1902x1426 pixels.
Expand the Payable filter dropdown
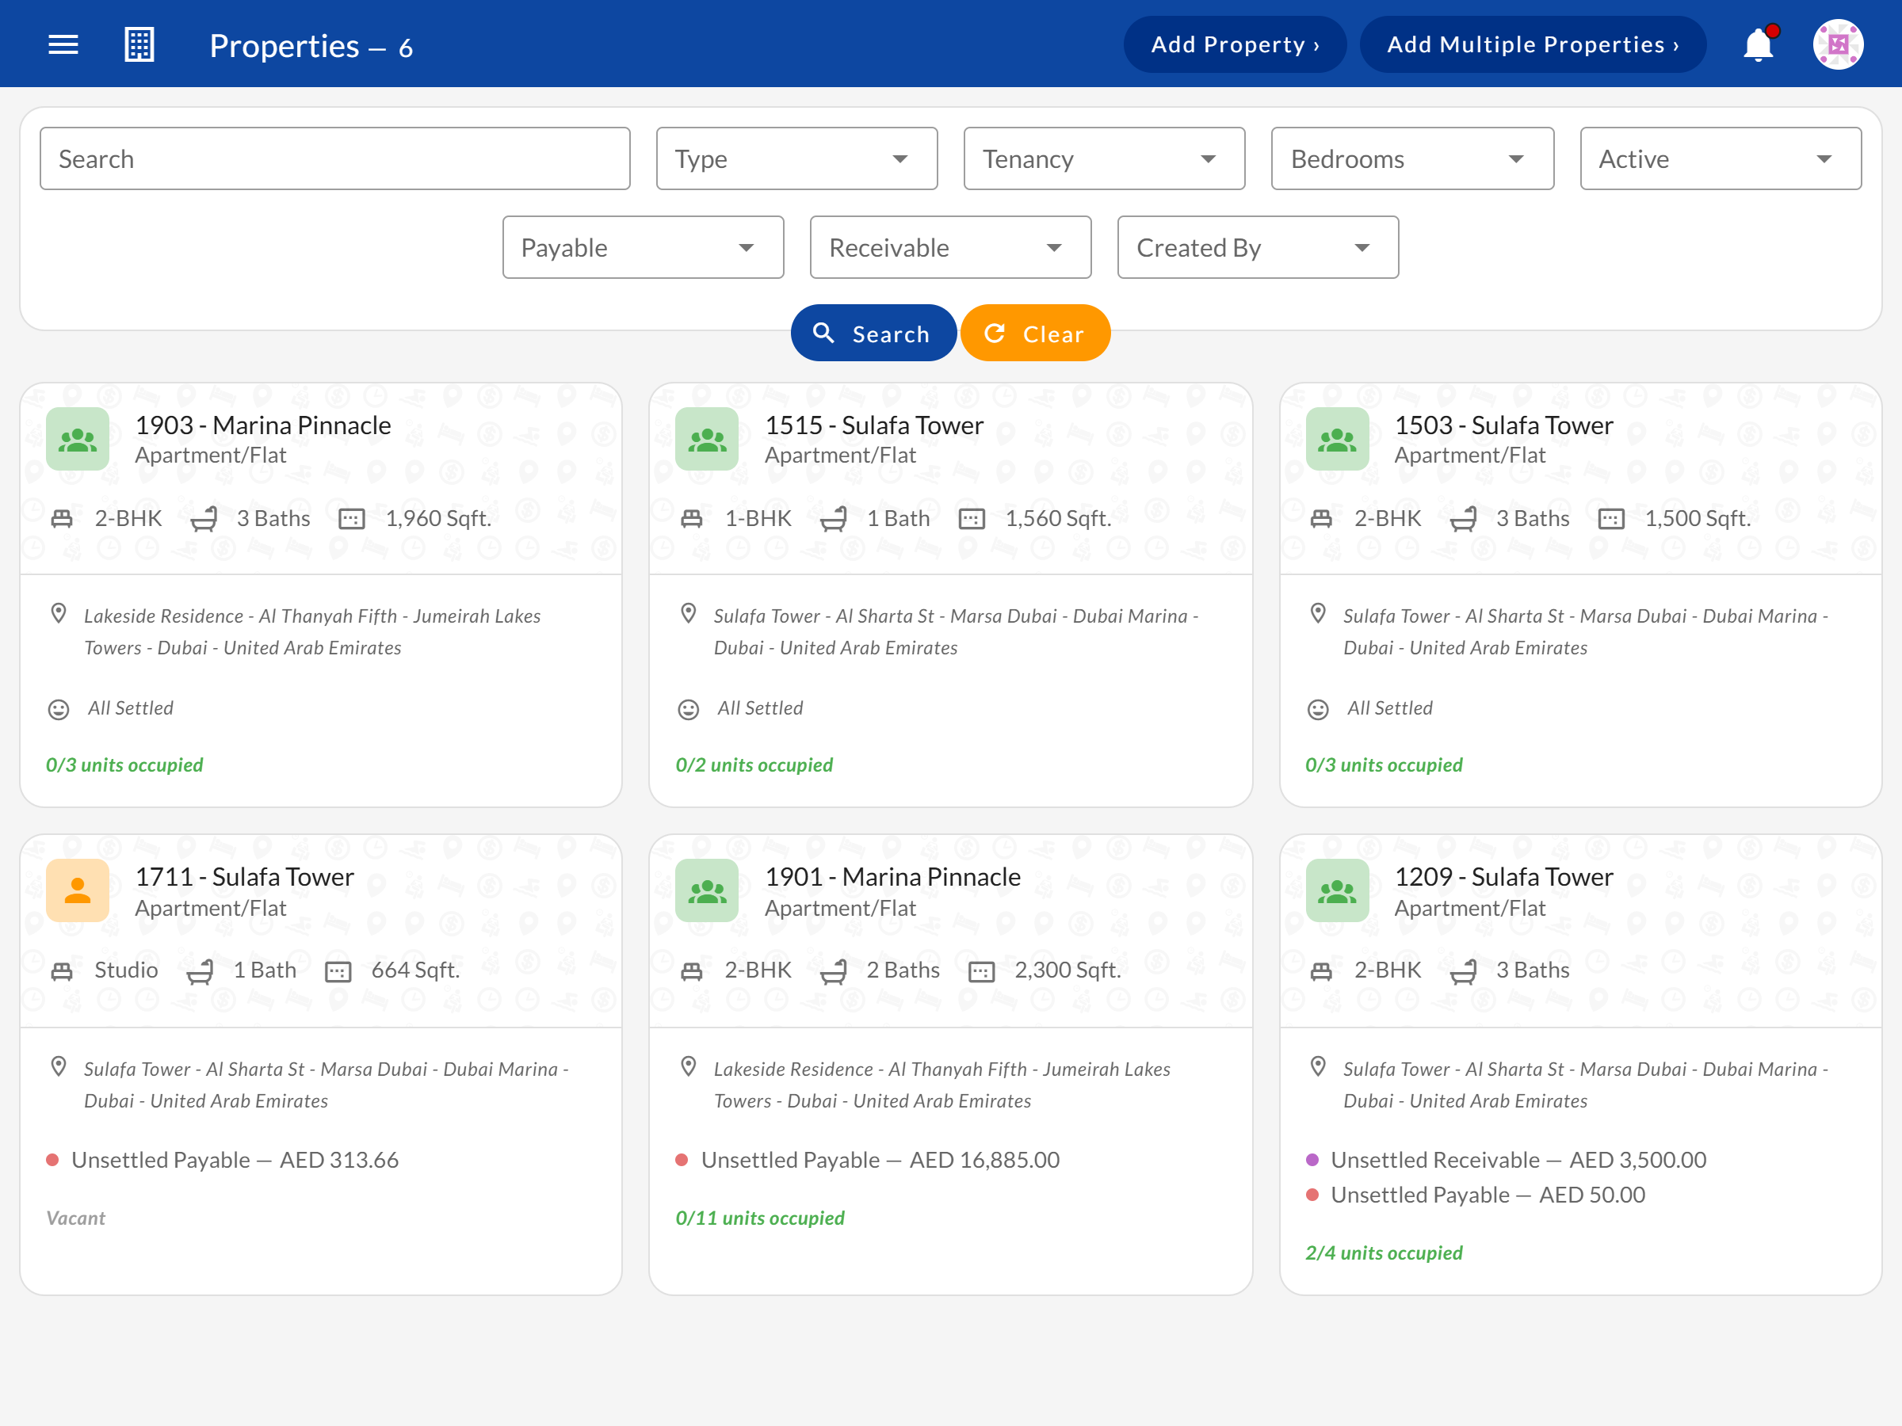pos(644,247)
